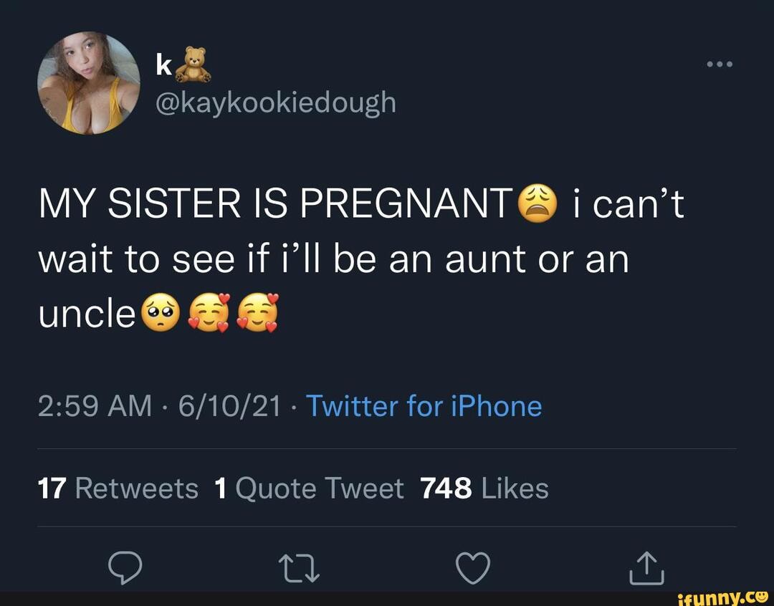This screenshot has width=774, height=606.
Task: Click the last smiling face with hearts emoji
Action: click(256, 312)
